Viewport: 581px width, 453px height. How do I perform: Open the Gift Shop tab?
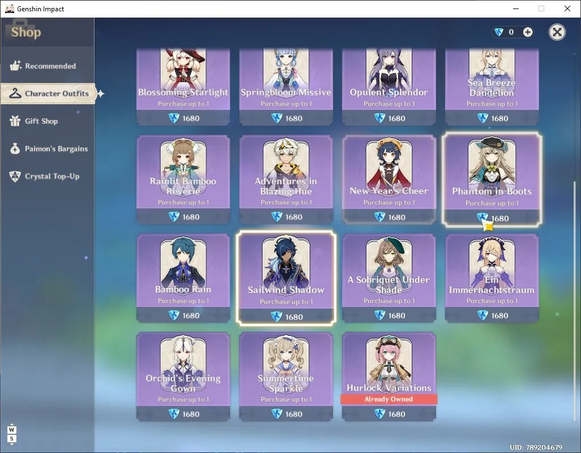coord(48,121)
